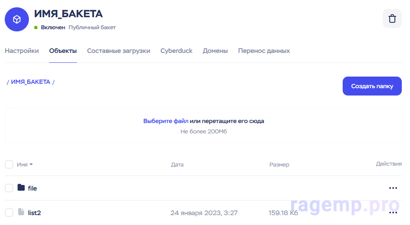The height and width of the screenshot is (225, 410).
Task: Sort by Имя column arrow
Action: (x=31, y=164)
